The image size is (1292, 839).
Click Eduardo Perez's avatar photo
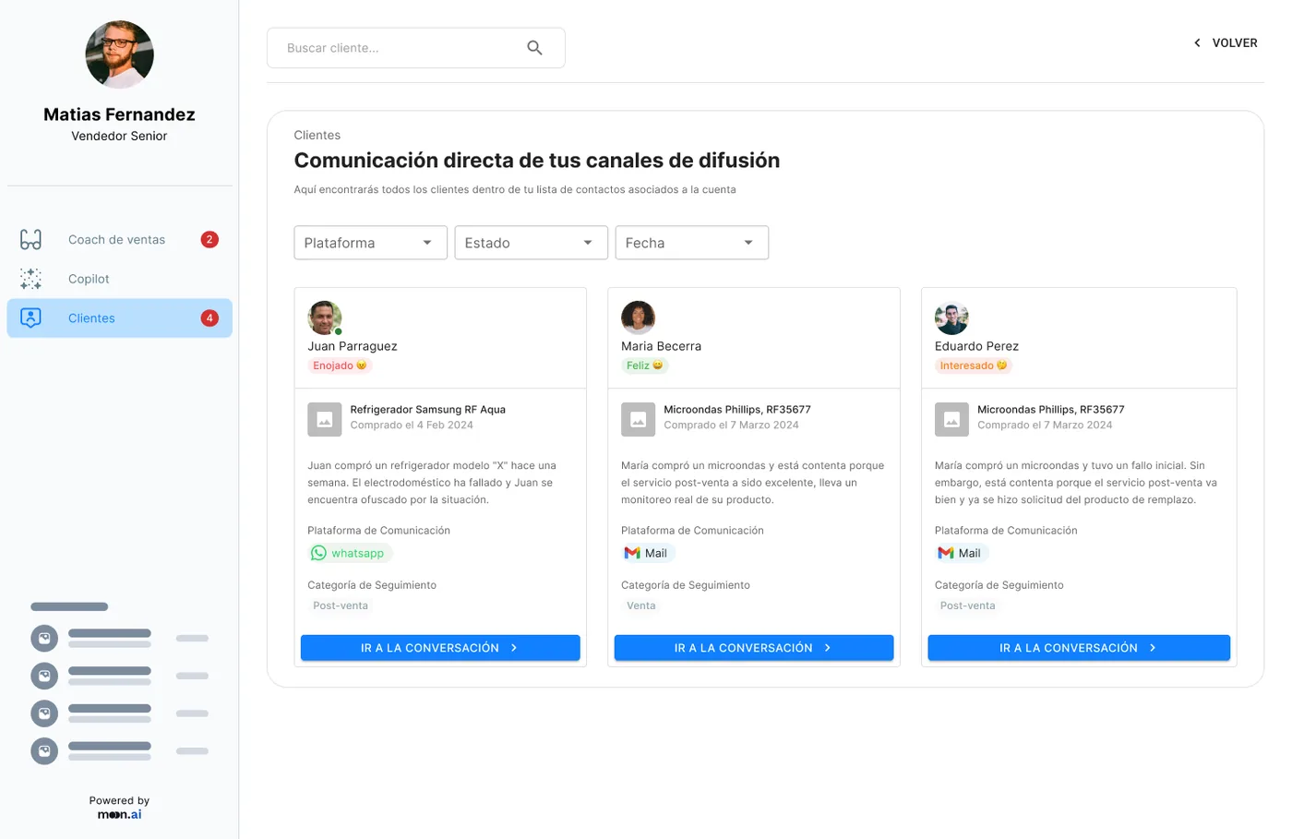[951, 318]
